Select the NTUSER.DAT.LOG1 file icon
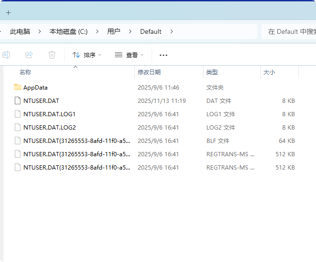 click(x=18, y=114)
